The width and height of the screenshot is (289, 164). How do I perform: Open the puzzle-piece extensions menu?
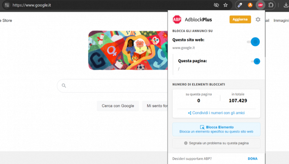coord(271,5)
